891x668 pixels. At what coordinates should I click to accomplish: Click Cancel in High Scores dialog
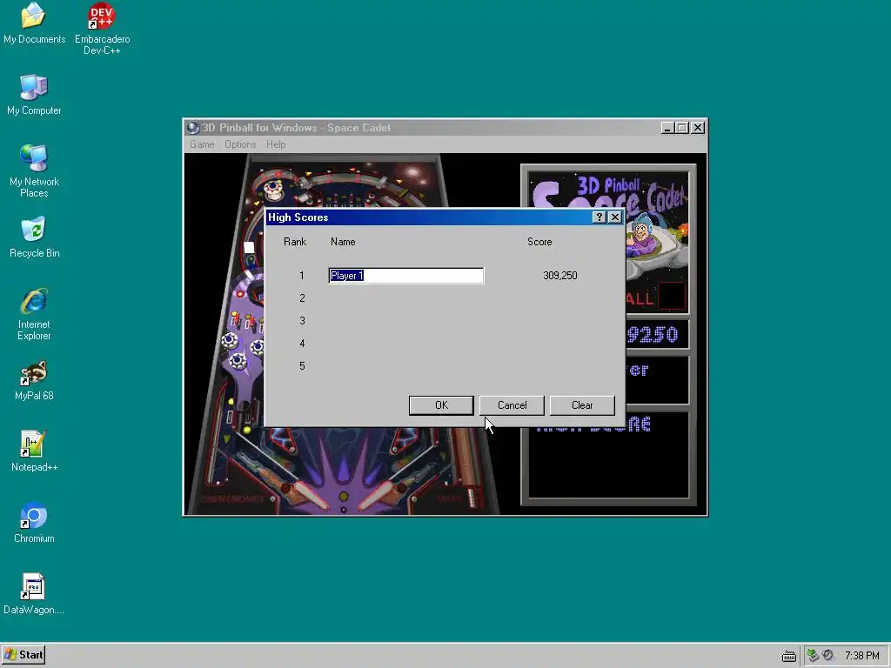512,405
